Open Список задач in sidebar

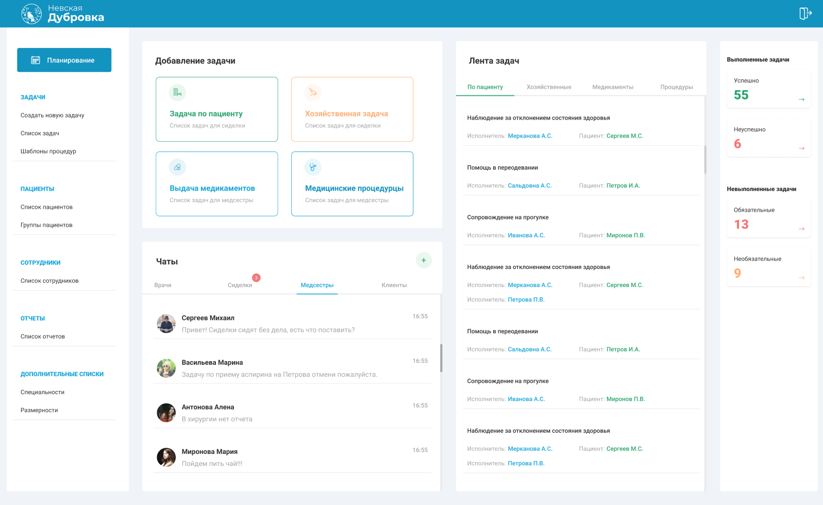click(40, 133)
